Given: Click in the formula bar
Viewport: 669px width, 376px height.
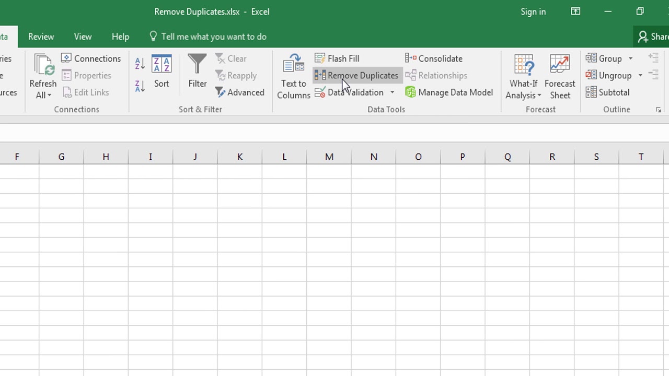Looking at the screenshot, I should (x=334, y=133).
